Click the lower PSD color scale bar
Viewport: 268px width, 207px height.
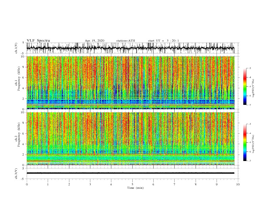(x=245, y=142)
